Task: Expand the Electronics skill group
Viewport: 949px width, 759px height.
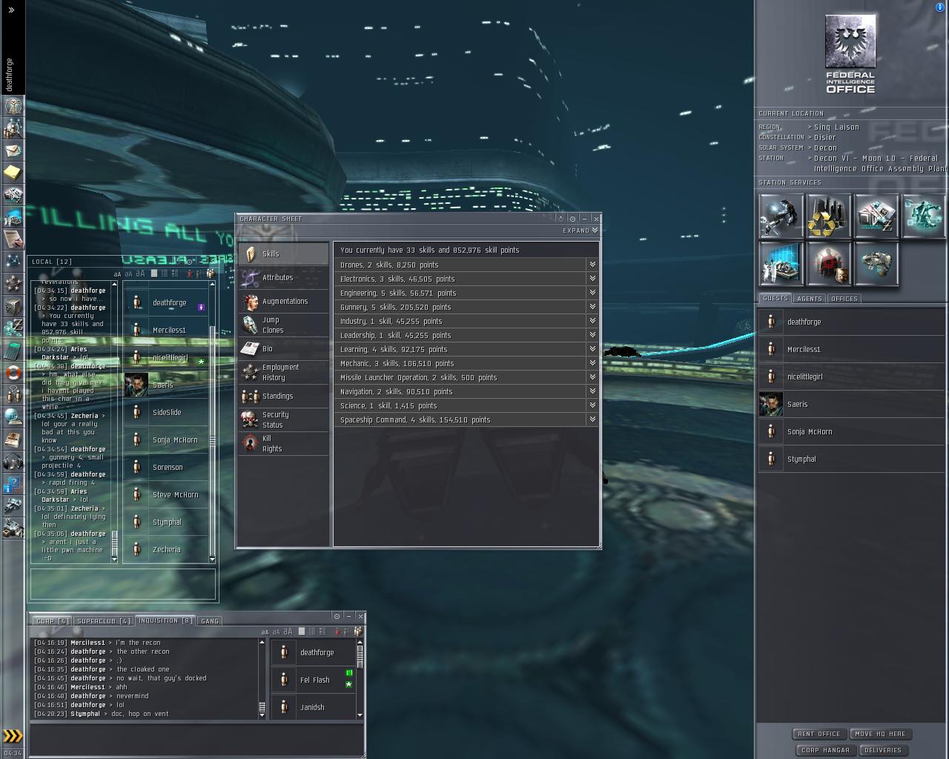Action: [592, 279]
